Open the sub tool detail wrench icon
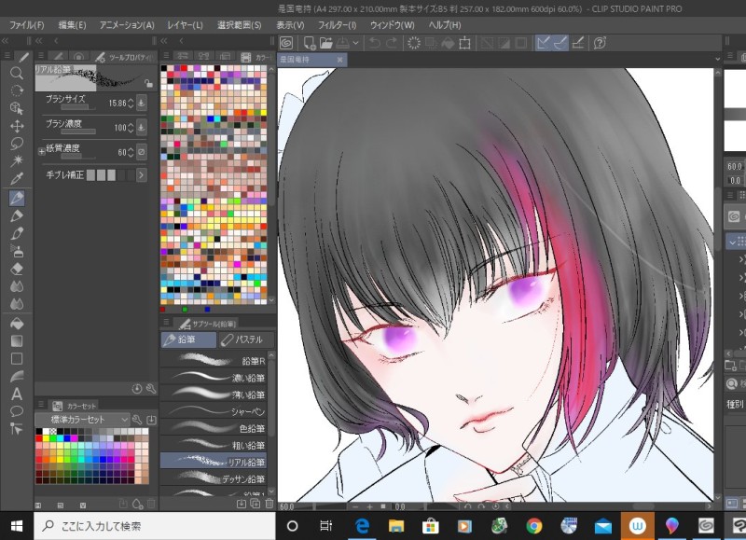The width and height of the screenshot is (746, 540). click(x=151, y=389)
